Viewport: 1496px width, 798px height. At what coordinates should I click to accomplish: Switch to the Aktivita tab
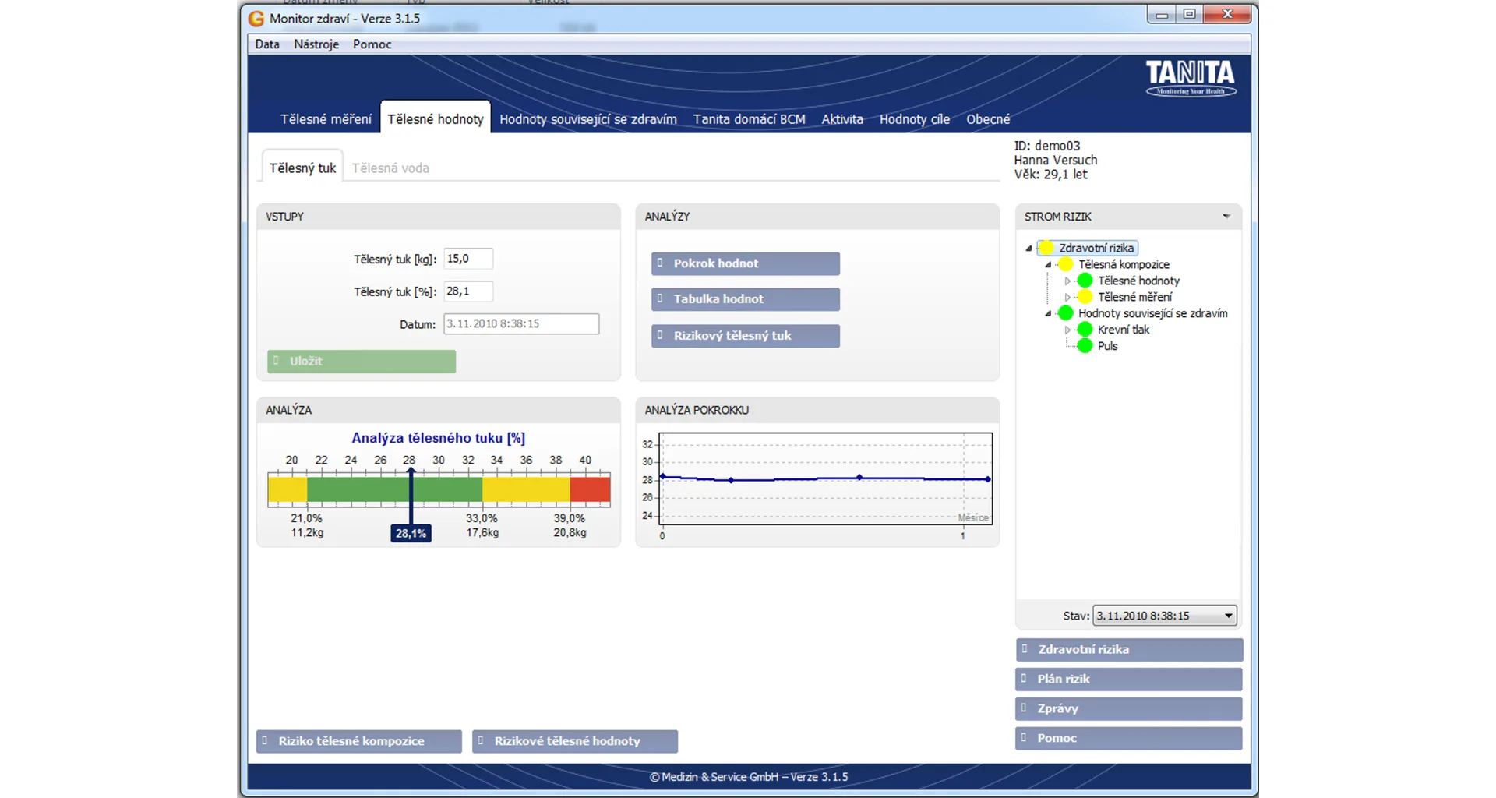pos(841,119)
